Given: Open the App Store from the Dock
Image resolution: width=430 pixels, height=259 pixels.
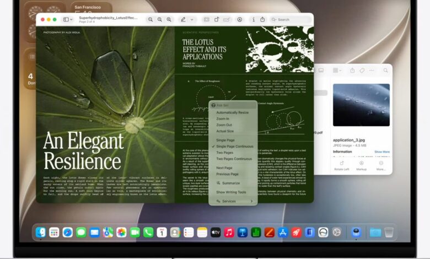Looking at the screenshot, I should coord(282,233).
